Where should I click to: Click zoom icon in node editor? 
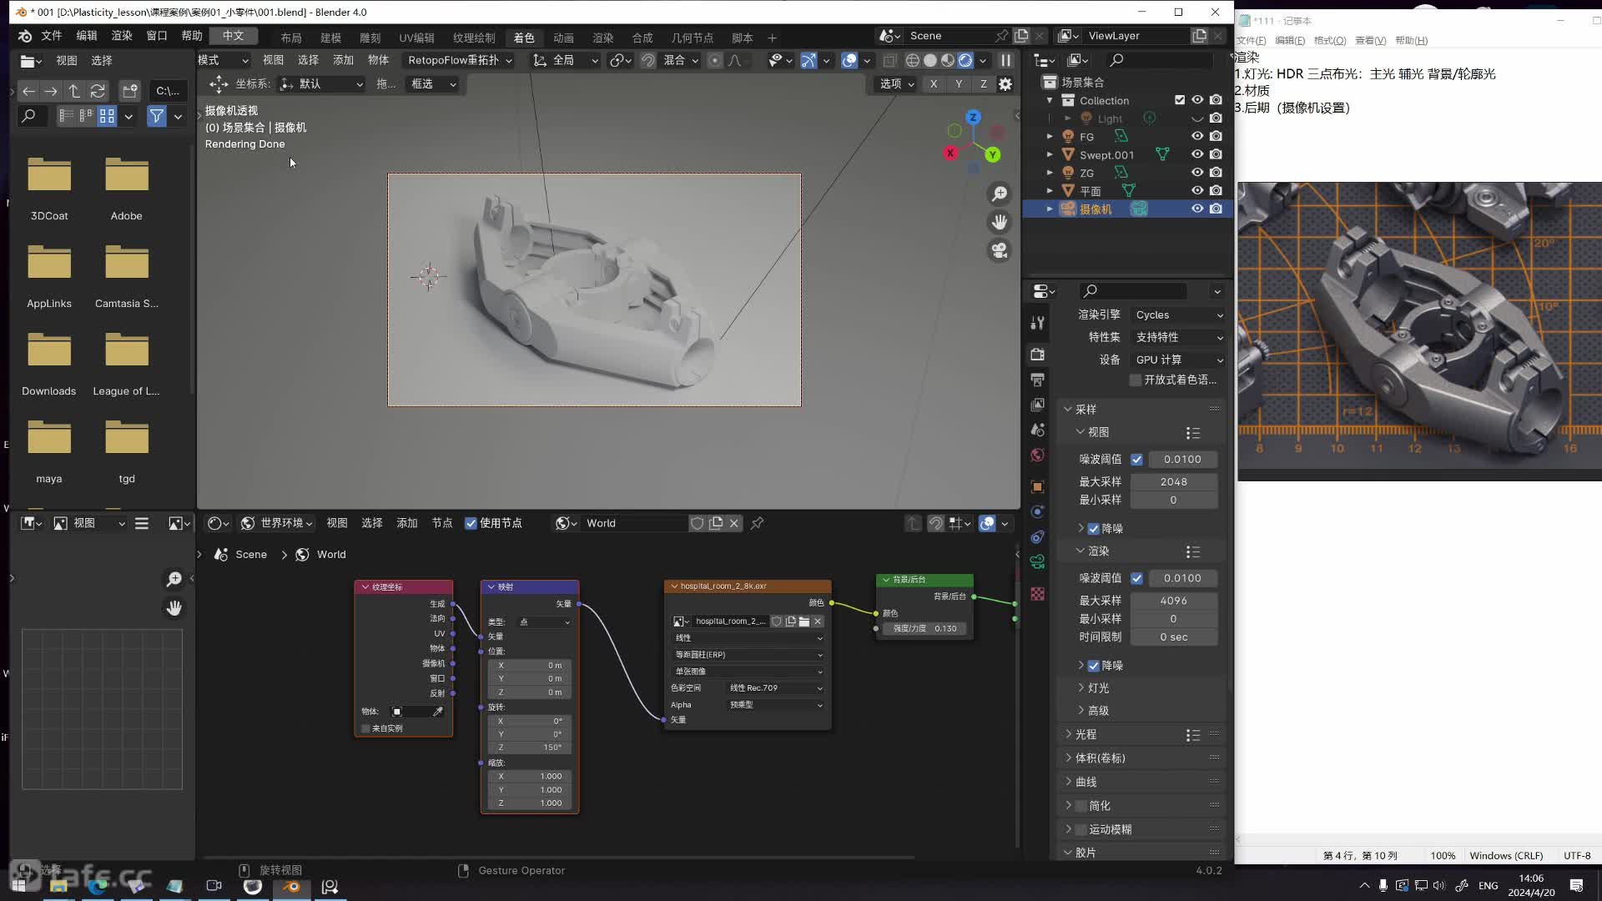pyautogui.click(x=174, y=579)
